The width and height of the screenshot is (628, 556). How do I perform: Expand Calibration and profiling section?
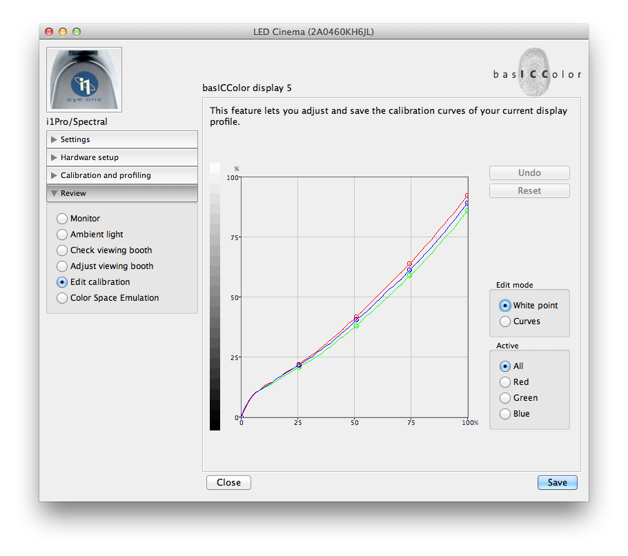(122, 175)
